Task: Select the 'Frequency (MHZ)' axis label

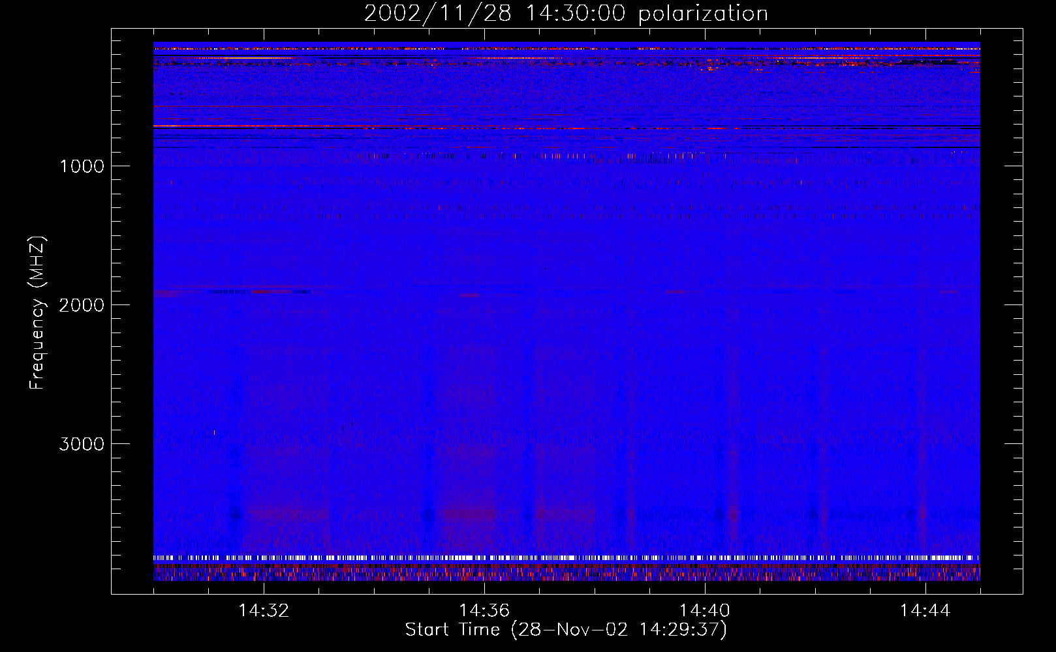Action: 38,313
